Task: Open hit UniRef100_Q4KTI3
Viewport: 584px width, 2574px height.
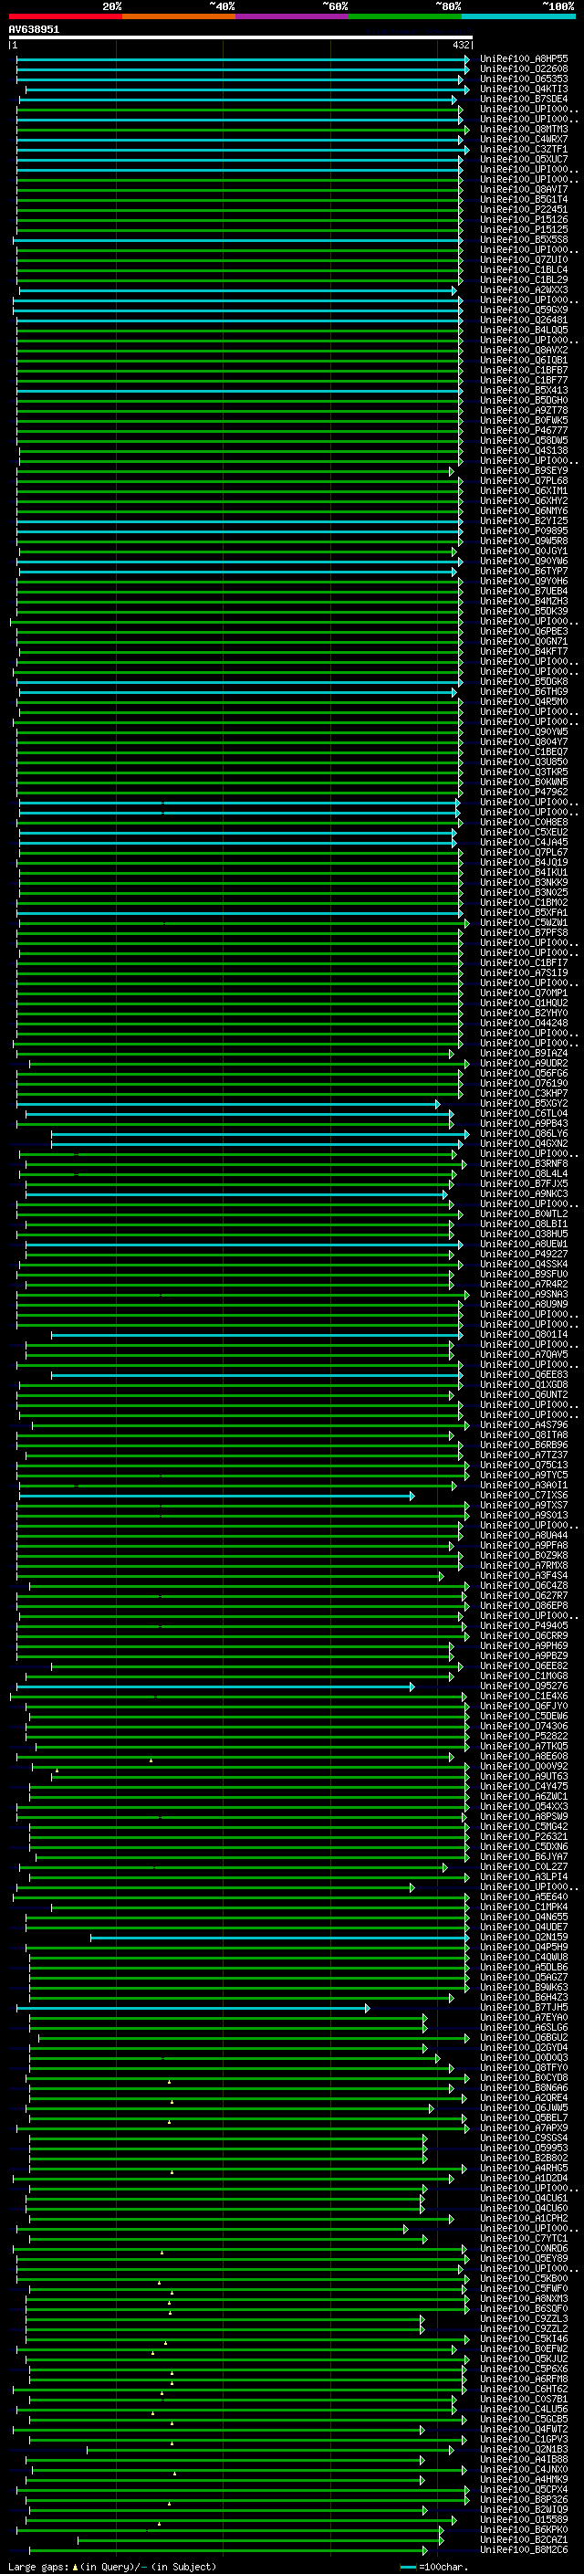Action: click(x=524, y=89)
